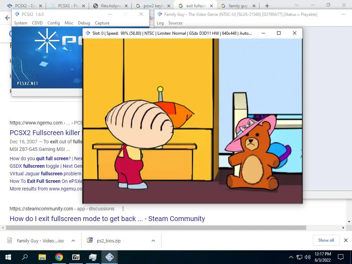Image resolution: width=352 pixels, height=264 pixels.
Task: Open the monitor-icon app on the taskbar
Action: 93,257
